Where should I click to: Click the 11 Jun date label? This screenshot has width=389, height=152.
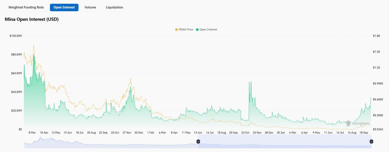[x=328, y=133]
